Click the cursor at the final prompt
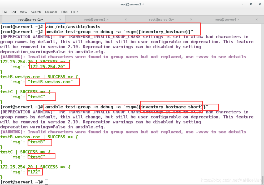The width and height of the screenshot is (264, 185). (47, 182)
